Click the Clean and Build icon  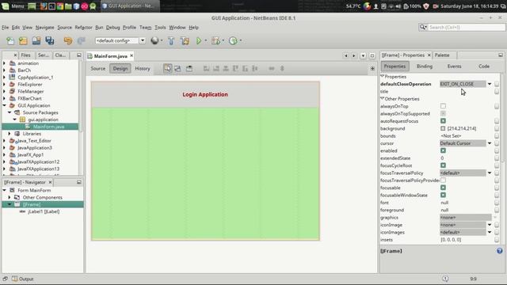[185, 40]
